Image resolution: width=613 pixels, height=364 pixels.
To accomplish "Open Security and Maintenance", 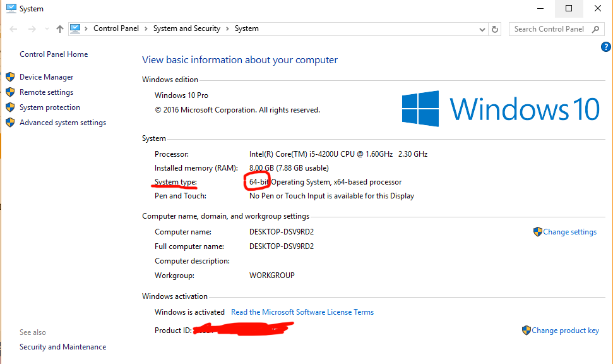I will tap(63, 347).
